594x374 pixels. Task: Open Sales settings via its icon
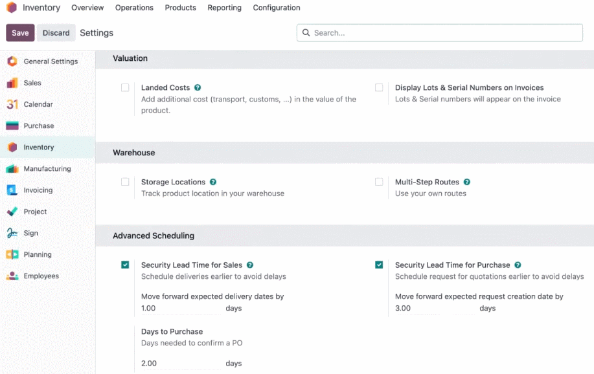coord(12,83)
